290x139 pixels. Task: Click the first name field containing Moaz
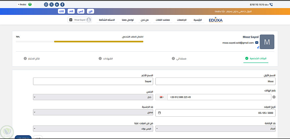click(x=215, y=81)
